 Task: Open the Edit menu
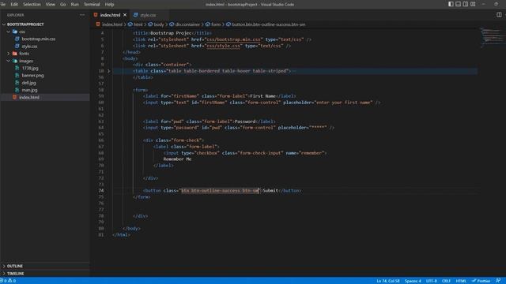(14, 5)
